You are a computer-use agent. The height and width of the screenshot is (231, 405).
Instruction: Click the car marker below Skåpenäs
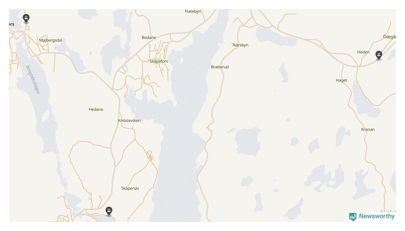click(x=109, y=211)
